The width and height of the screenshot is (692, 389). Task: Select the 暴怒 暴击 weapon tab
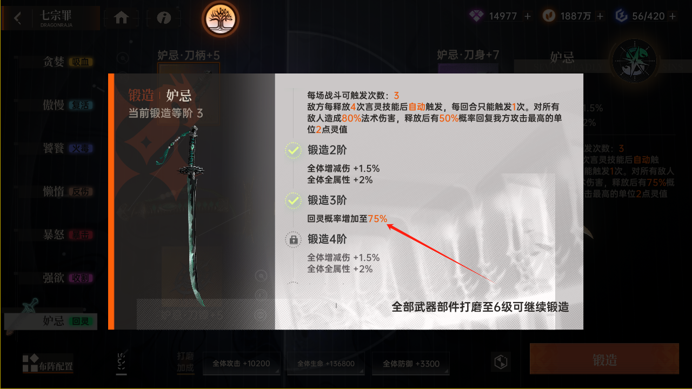click(x=68, y=234)
